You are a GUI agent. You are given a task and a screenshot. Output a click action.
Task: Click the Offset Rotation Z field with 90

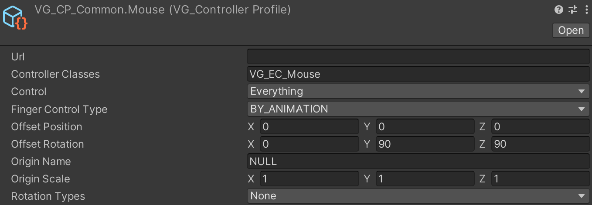click(x=541, y=144)
